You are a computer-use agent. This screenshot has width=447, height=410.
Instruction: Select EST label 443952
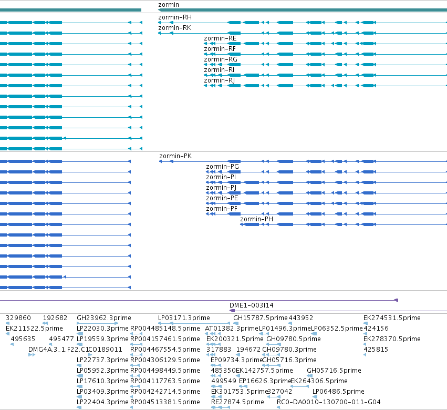pos(301,318)
